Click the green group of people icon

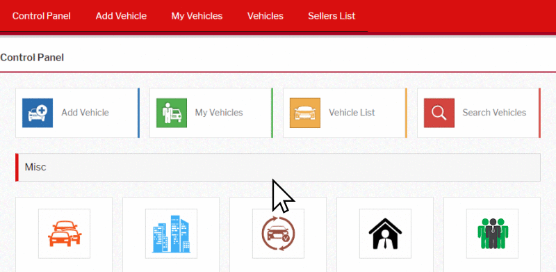pos(493,234)
